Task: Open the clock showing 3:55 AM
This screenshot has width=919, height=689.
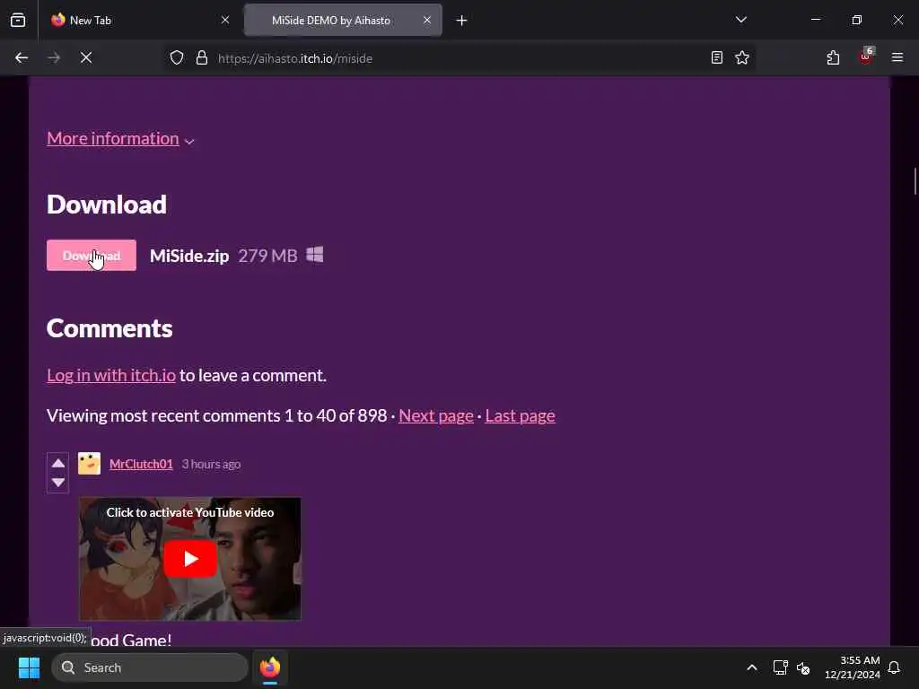Action: click(853, 667)
